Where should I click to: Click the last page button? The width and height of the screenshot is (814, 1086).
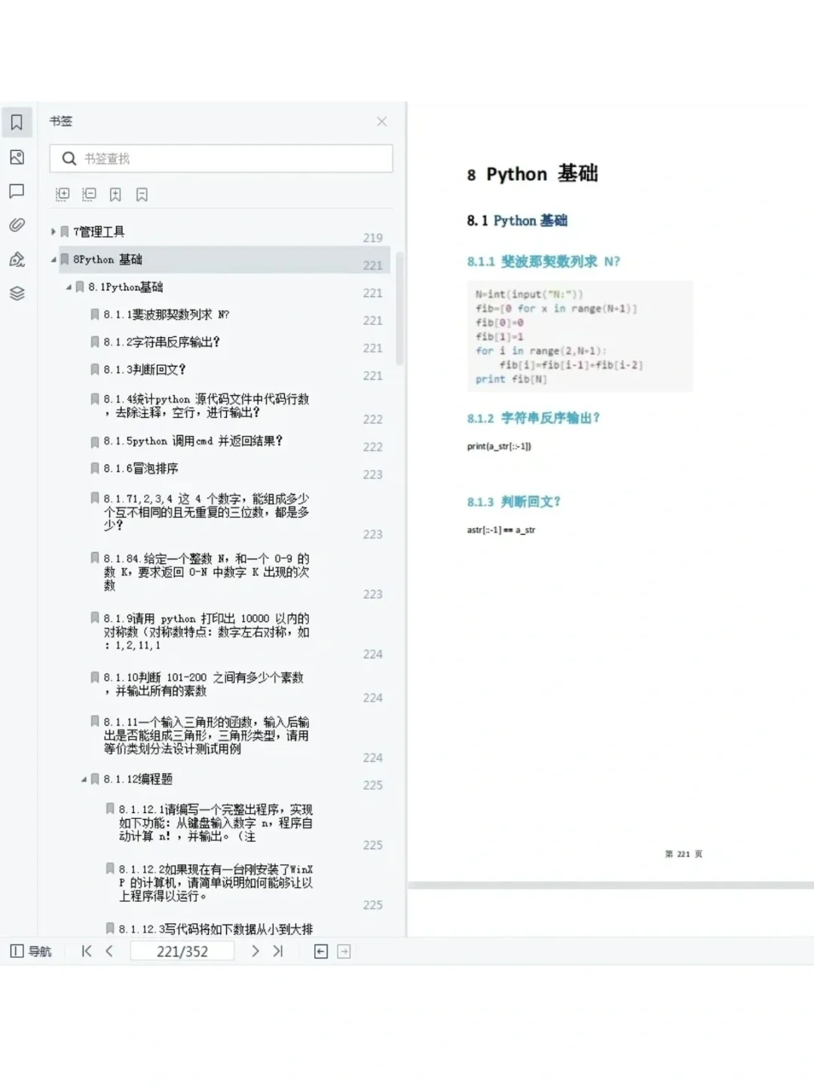coord(277,951)
